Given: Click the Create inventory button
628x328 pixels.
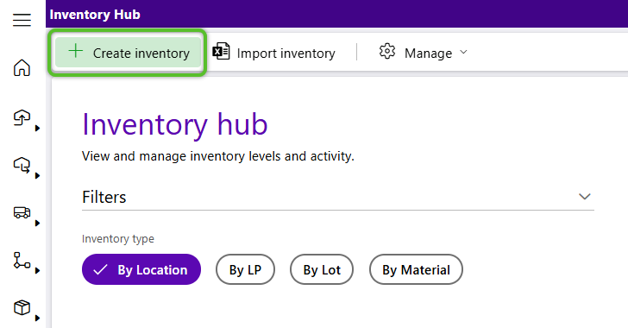Looking at the screenshot, I should (x=128, y=53).
